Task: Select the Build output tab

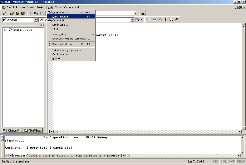Action: pos(19,155)
